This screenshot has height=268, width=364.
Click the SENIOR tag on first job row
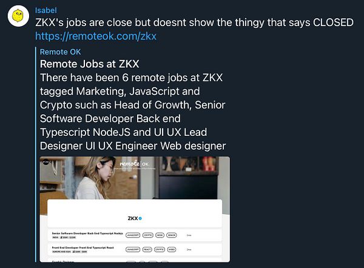pyautogui.click(x=172, y=235)
